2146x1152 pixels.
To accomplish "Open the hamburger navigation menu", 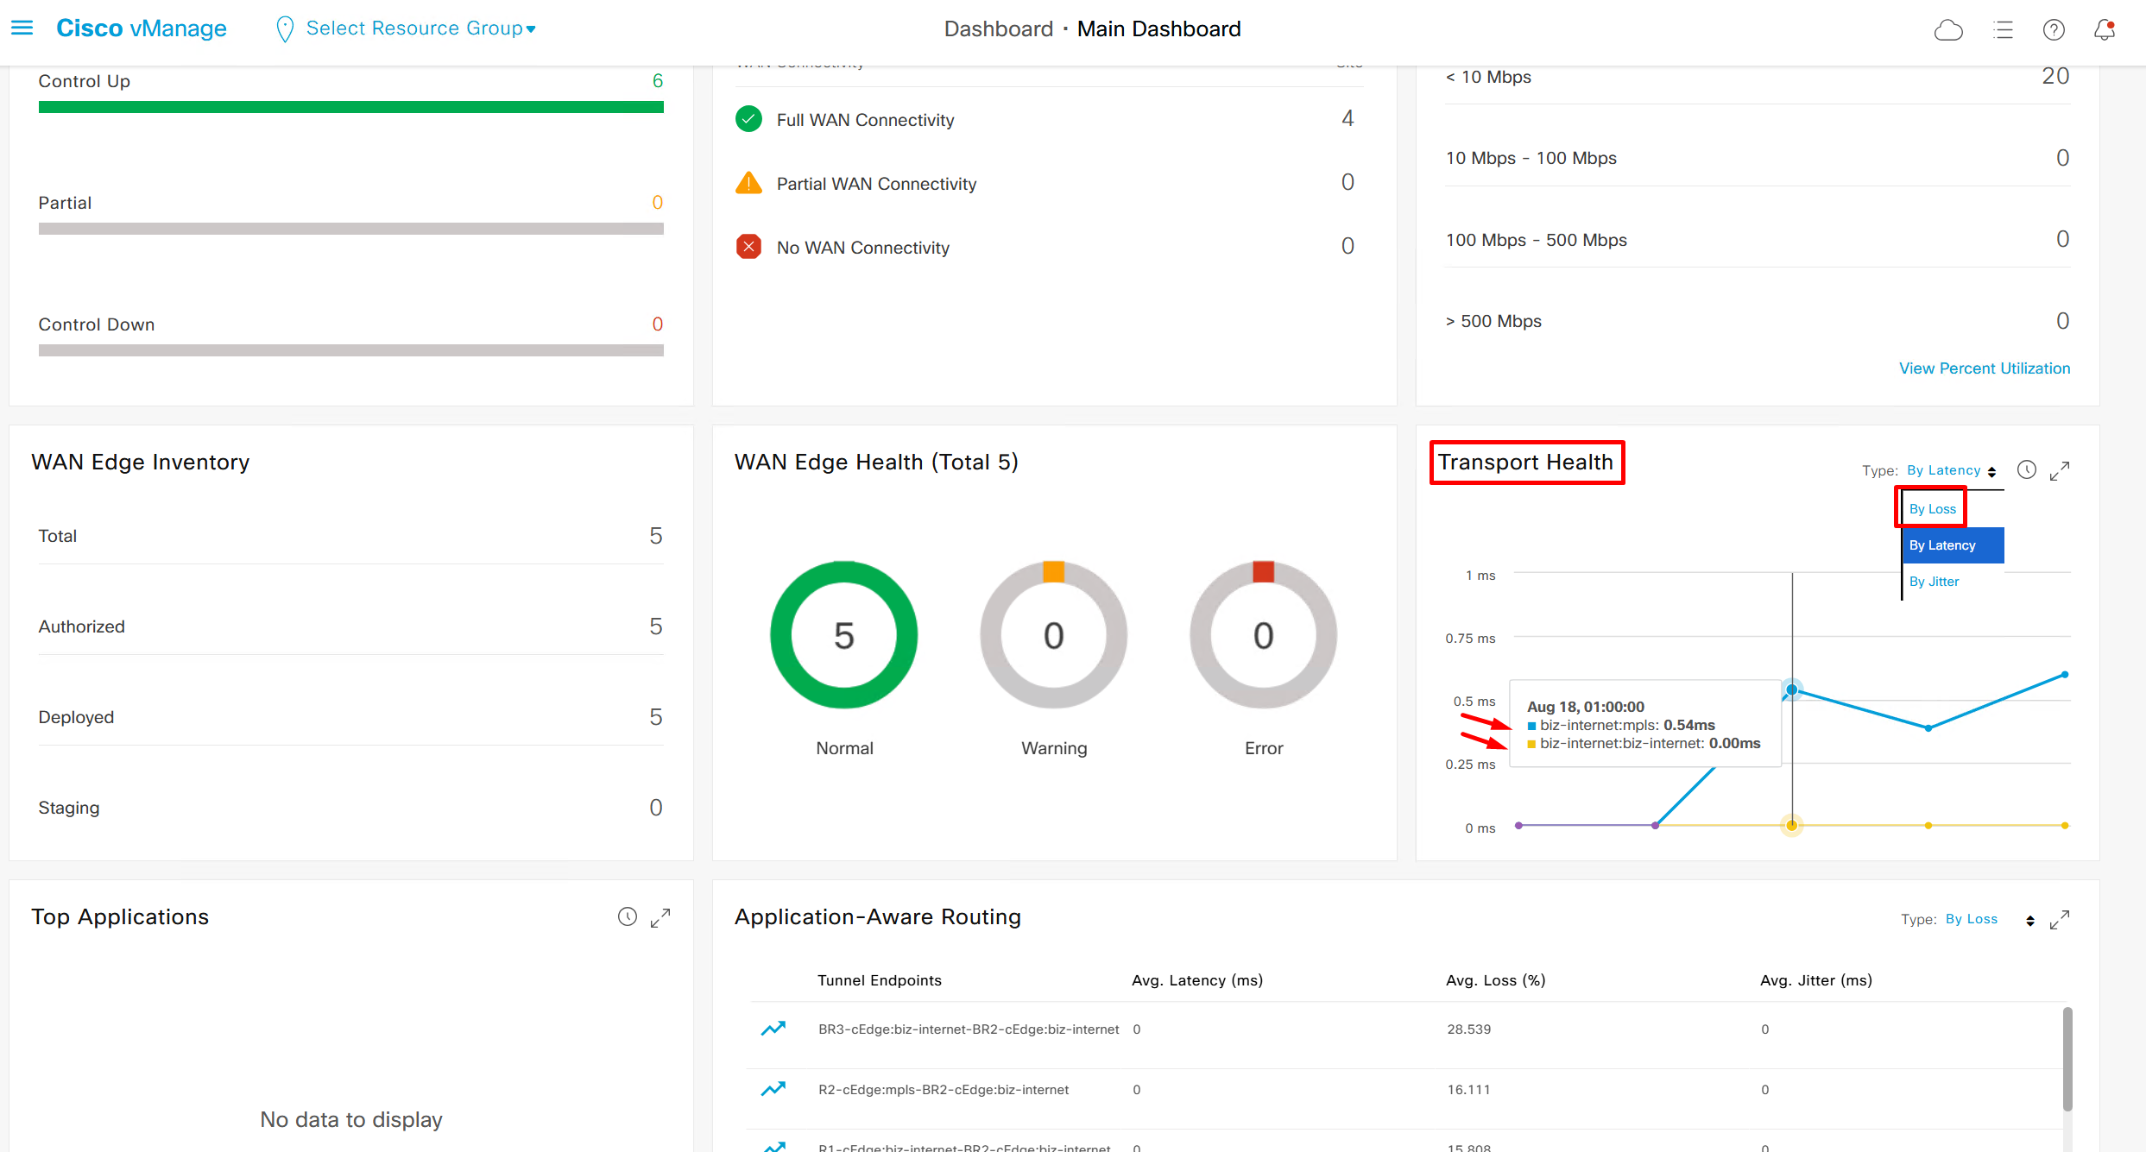I will coord(22,28).
